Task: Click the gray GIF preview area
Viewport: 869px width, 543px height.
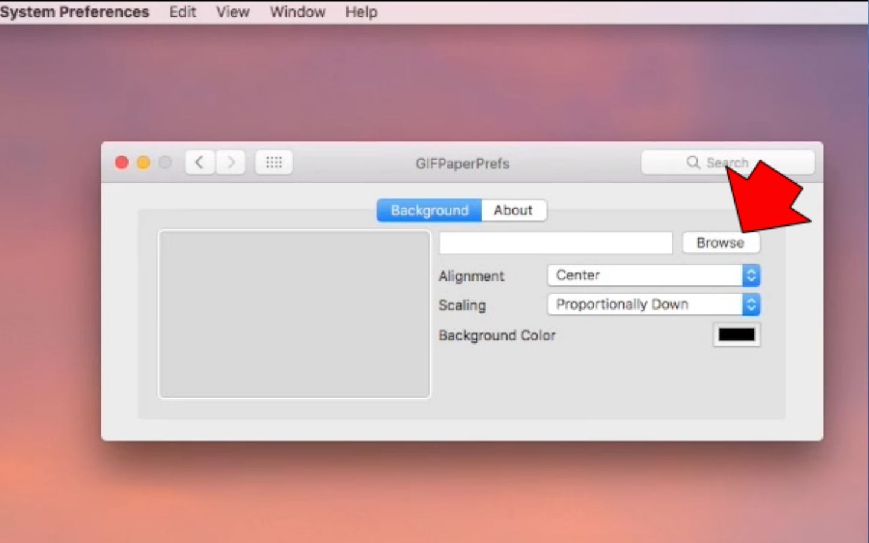Action: pos(294,314)
